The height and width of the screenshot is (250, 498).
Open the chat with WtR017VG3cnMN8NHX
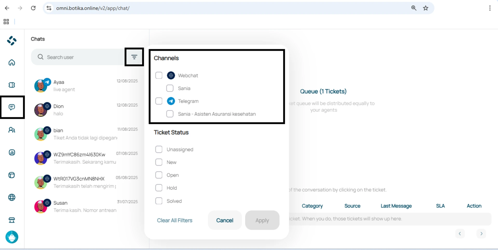[86, 182]
